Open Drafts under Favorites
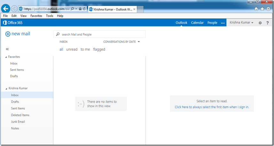The width and height of the screenshot is (274, 146). [14, 76]
